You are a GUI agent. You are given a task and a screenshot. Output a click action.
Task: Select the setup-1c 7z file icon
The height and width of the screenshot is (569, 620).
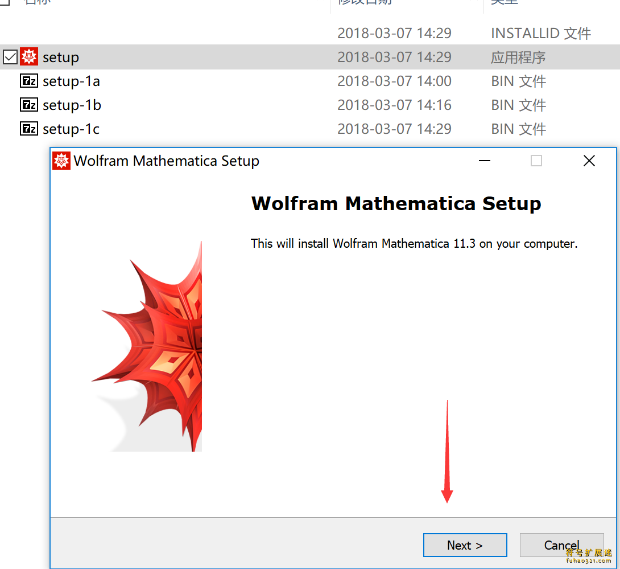tap(29, 128)
